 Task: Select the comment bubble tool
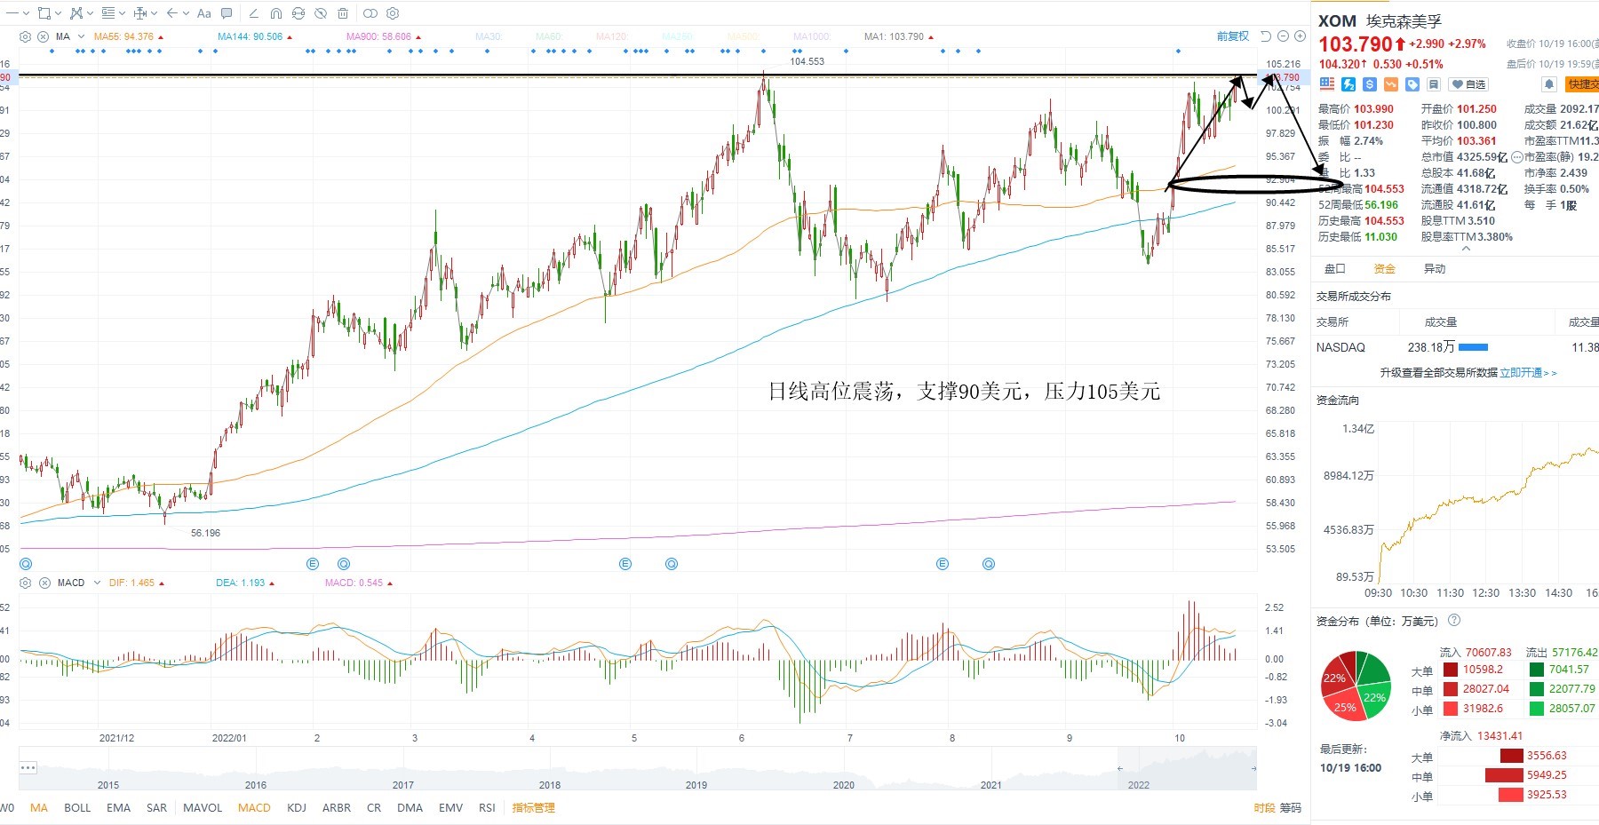tap(227, 13)
